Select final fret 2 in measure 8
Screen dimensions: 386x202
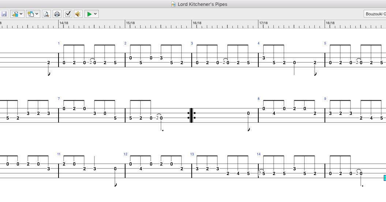(x=315, y=113)
